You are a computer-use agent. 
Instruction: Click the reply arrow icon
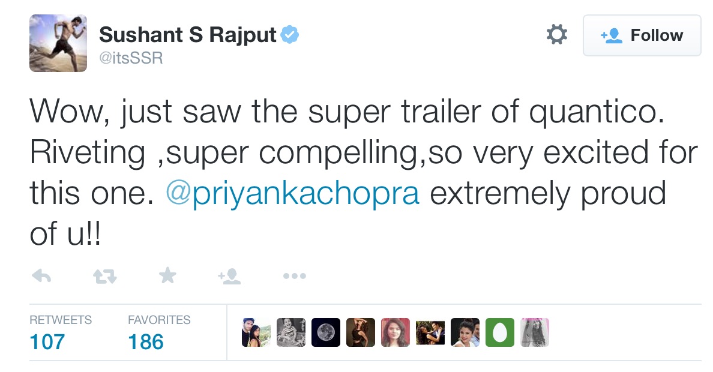coord(41,276)
